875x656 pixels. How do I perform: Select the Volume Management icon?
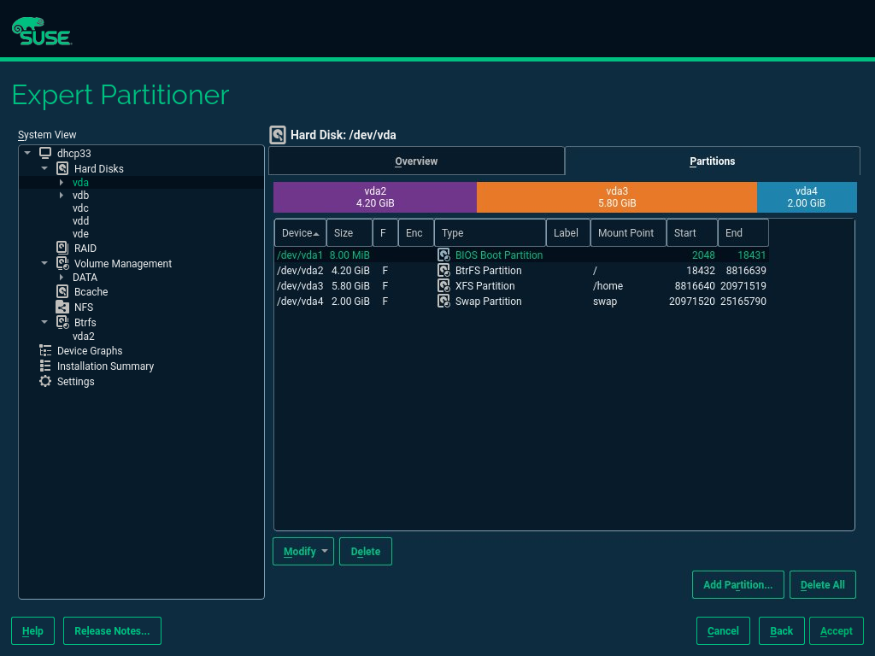coord(62,263)
